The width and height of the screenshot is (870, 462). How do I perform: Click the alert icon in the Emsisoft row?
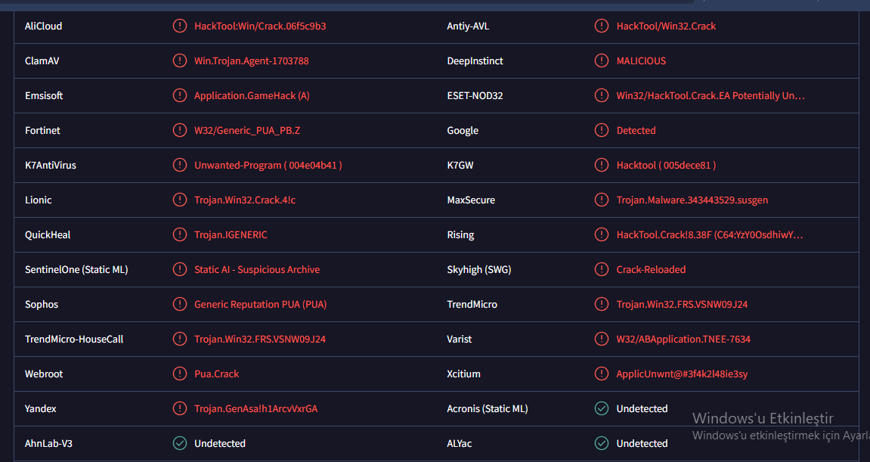180,95
